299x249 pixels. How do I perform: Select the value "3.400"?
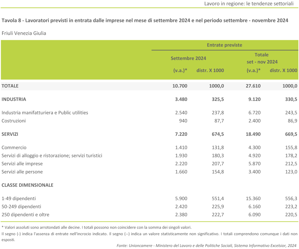click(254, 172)
